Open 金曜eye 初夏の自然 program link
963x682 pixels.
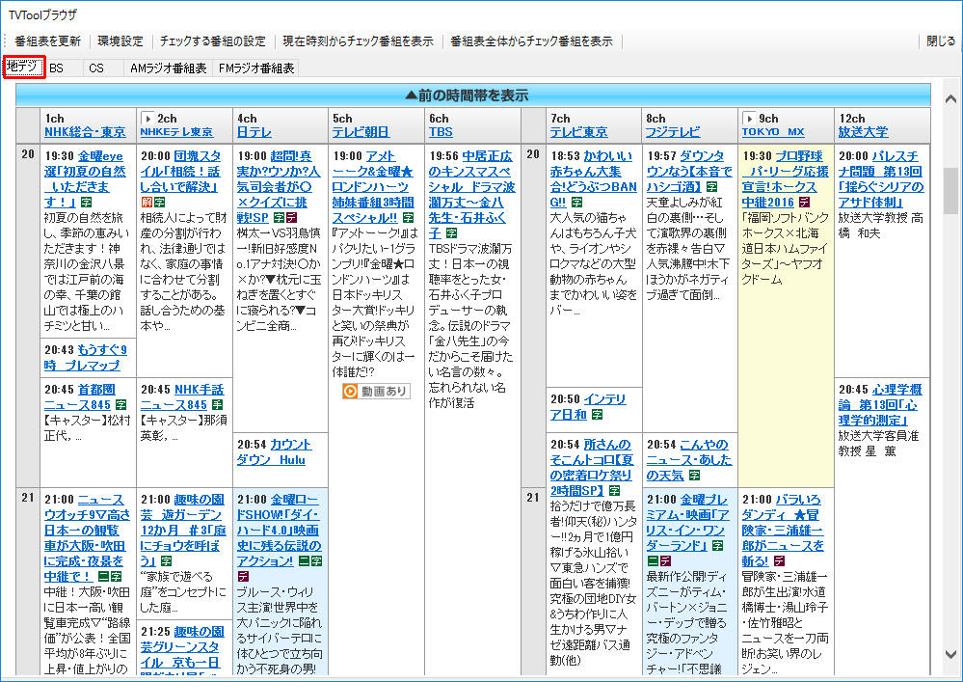pyautogui.click(x=85, y=178)
